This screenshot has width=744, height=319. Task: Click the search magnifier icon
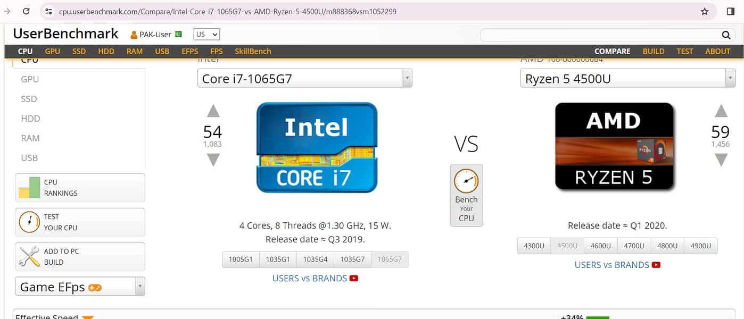point(726,35)
